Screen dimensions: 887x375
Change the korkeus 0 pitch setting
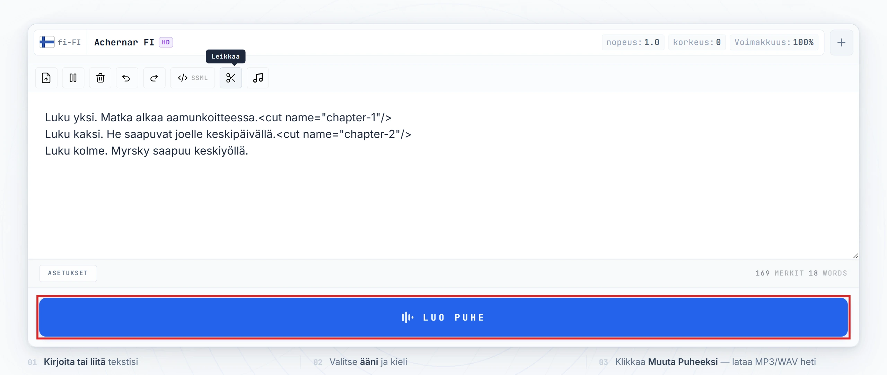[x=697, y=42]
